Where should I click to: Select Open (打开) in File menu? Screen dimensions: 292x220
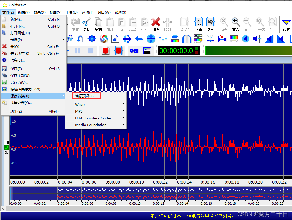click(x=34, y=26)
